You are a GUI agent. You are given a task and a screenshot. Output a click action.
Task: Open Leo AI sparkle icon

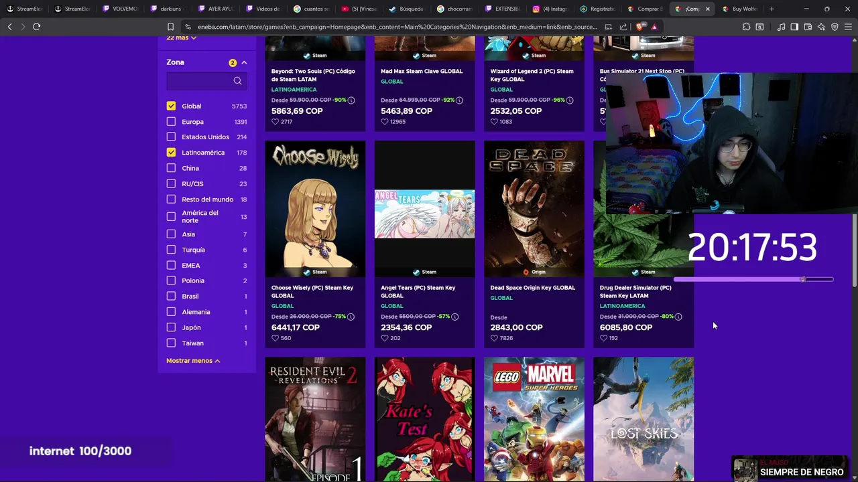tap(821, 27)
